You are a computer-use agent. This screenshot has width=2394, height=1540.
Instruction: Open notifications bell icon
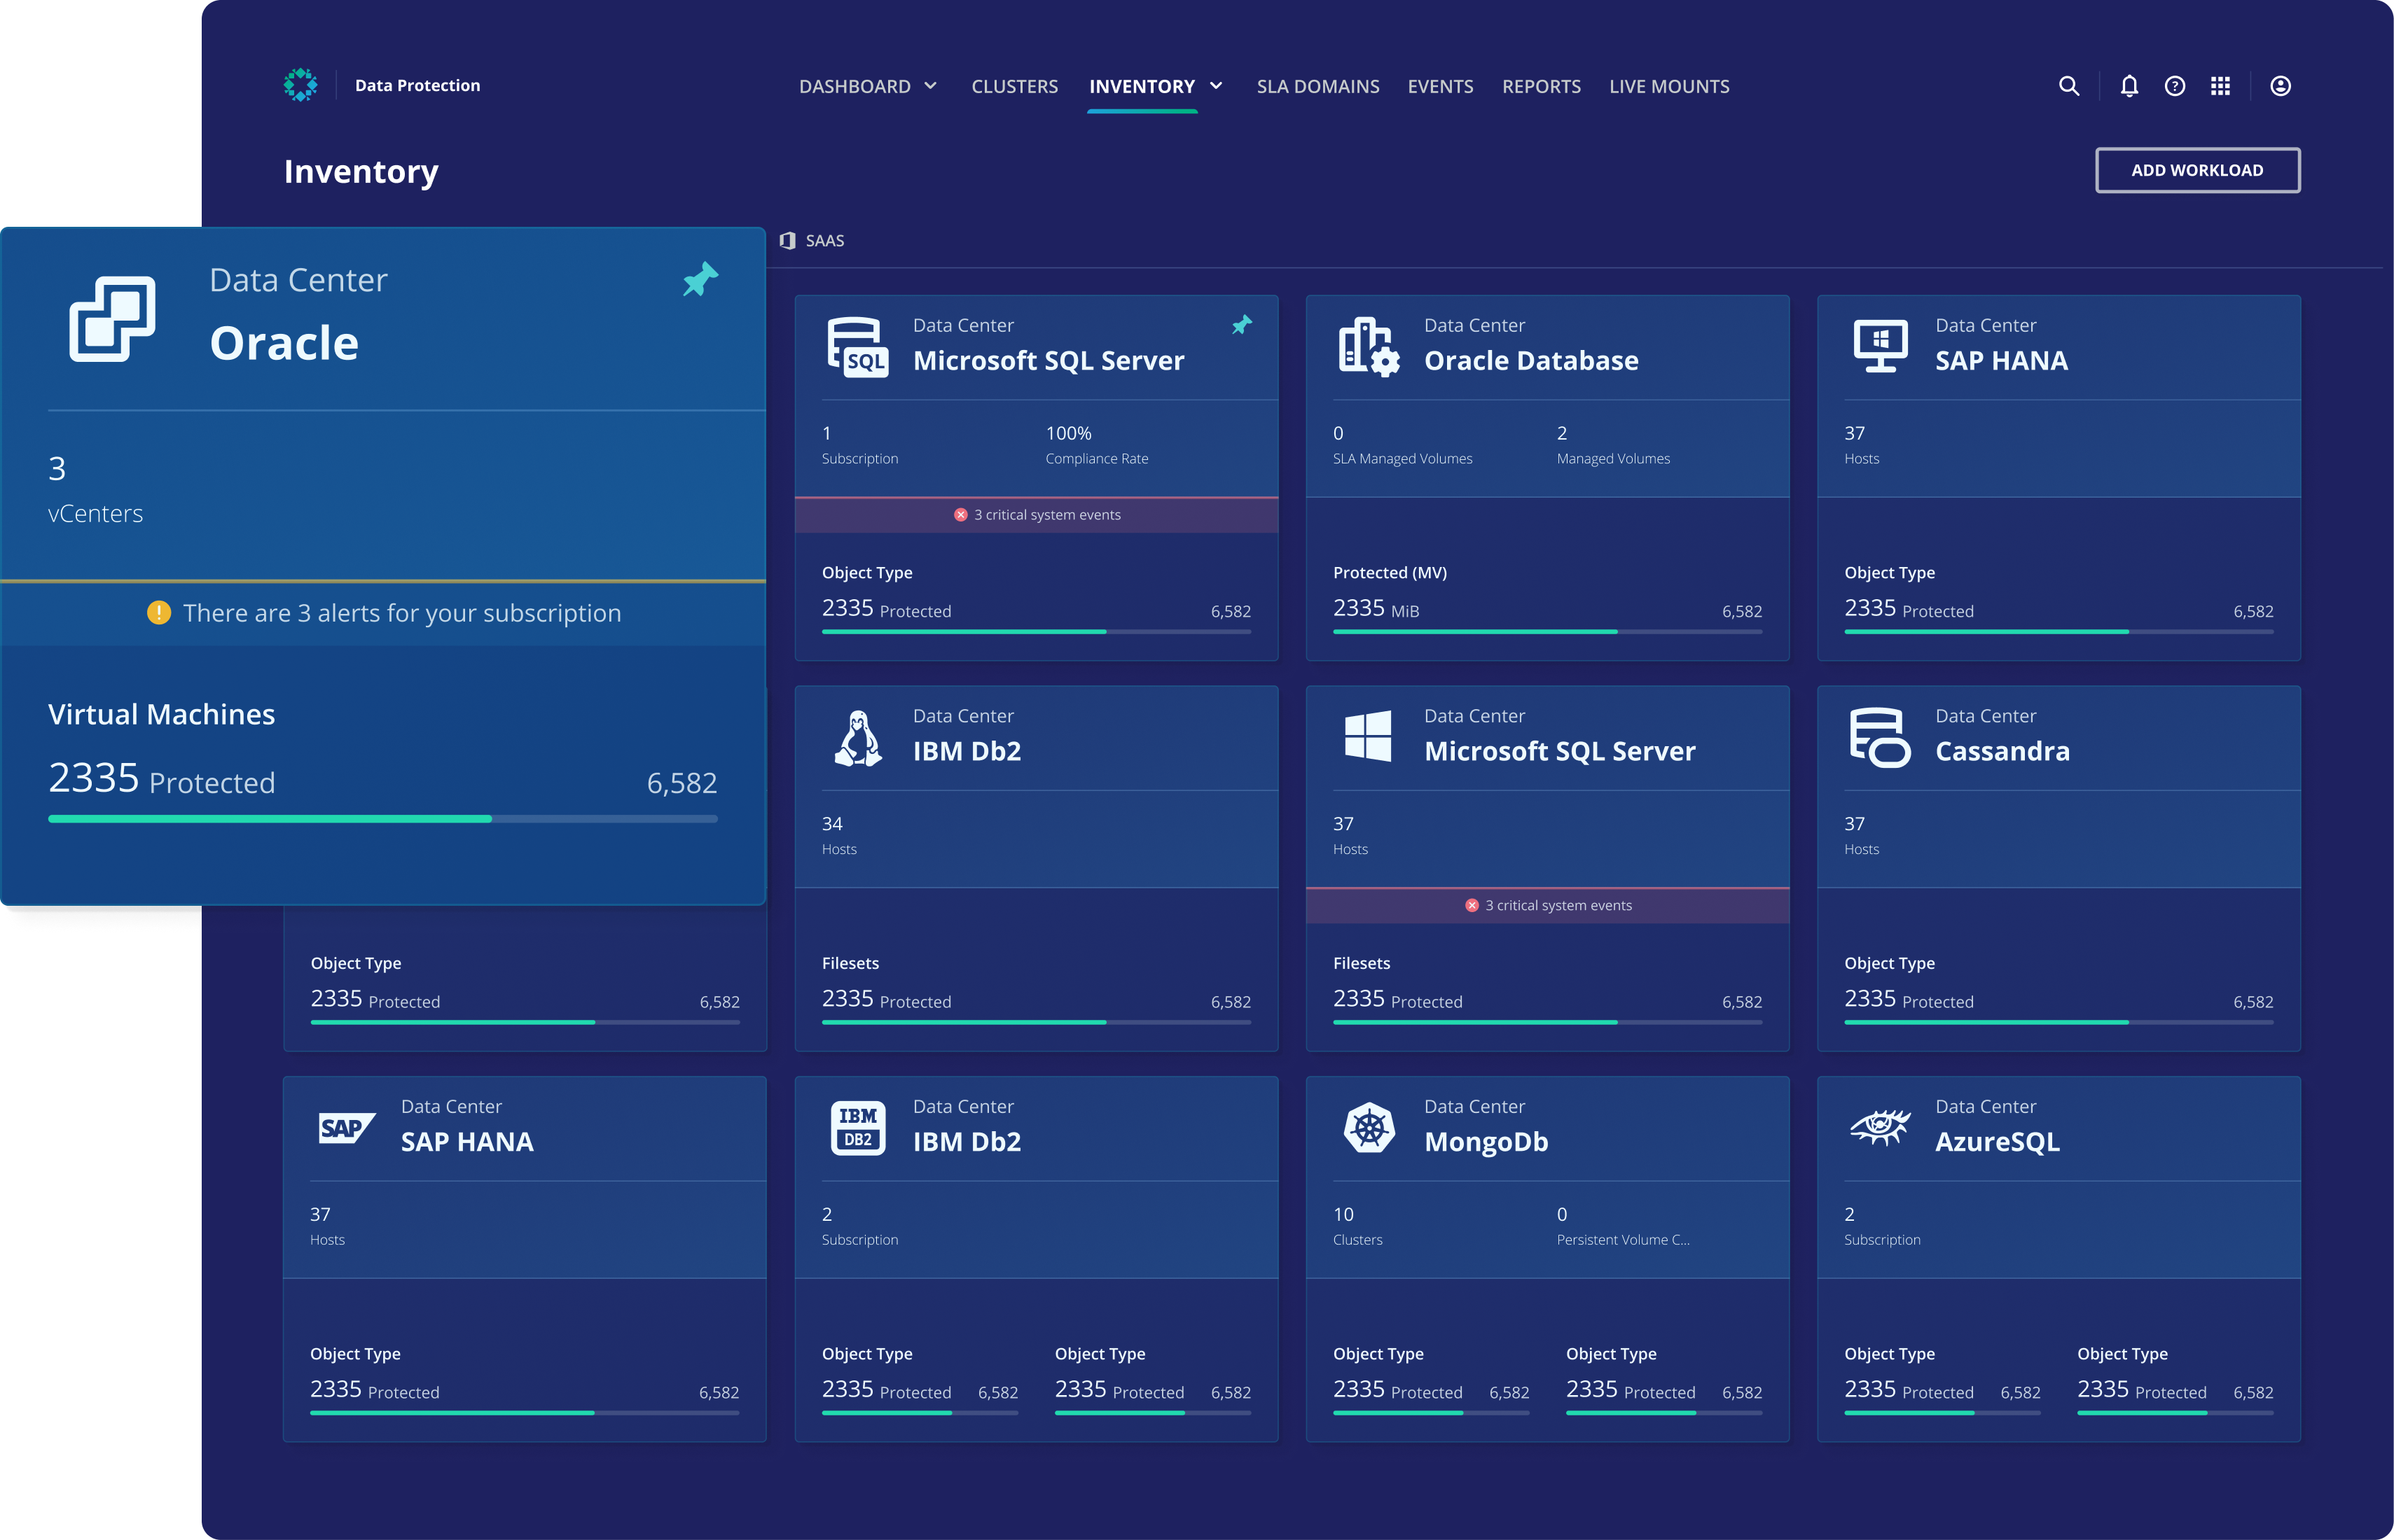2129,86
